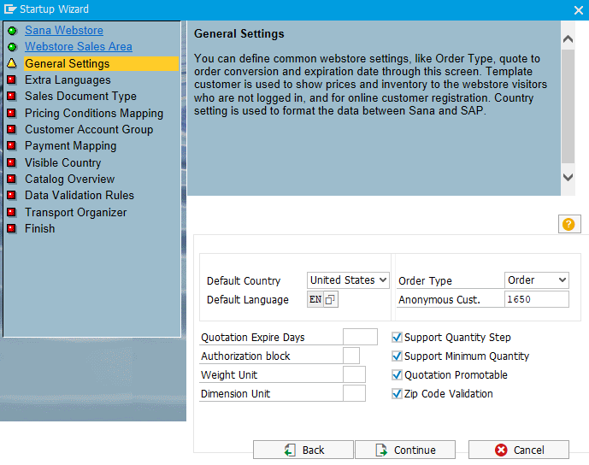This screenshot has width=589, height=465.
Task: Select the General Settings step
Action: tap(101, 63)
